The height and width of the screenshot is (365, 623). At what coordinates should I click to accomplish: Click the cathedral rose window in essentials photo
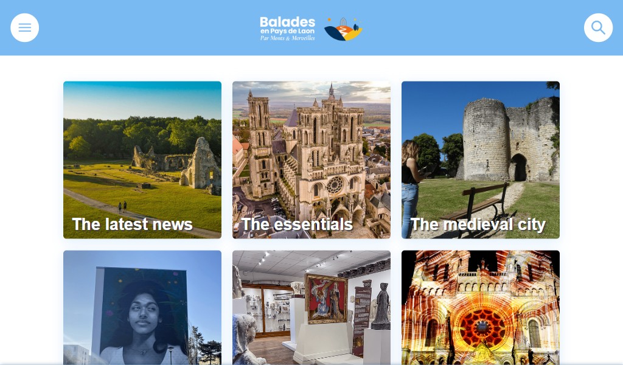(335, 185)
